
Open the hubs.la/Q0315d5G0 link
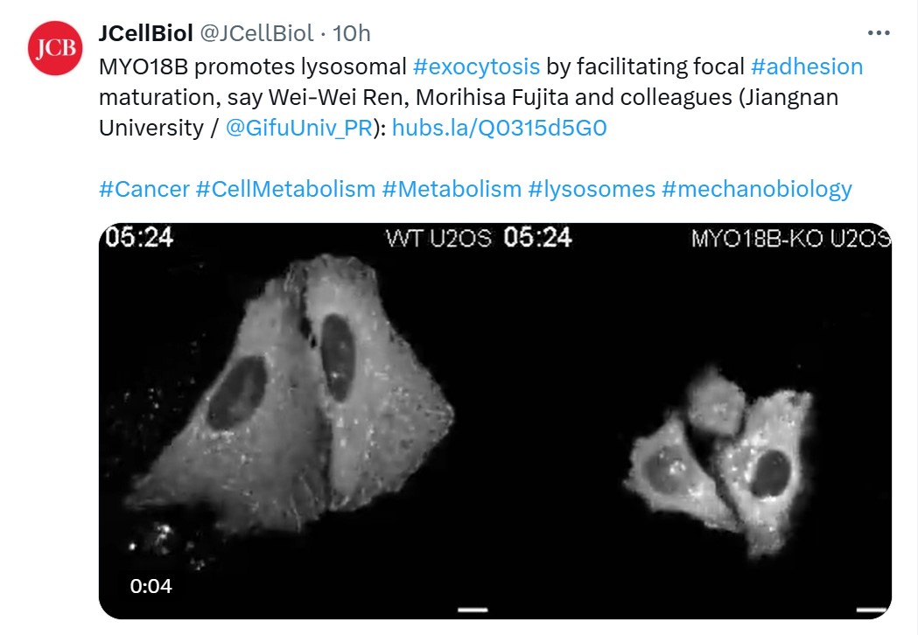(x=499, y=128)
